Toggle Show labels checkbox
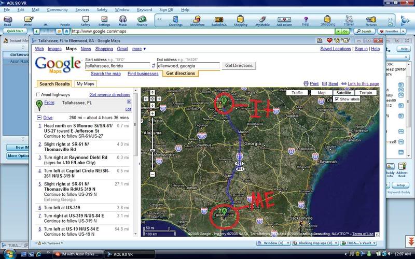415x259 pixels. pyautogui.click(x=337, y=99)
